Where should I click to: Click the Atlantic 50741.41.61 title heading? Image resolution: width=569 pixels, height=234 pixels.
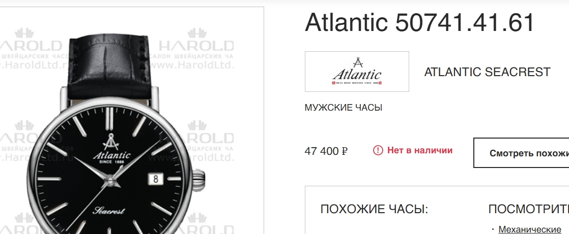(419, 22)
